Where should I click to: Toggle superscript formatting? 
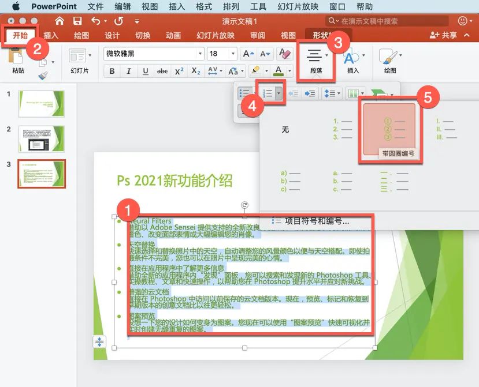(179, 71)
